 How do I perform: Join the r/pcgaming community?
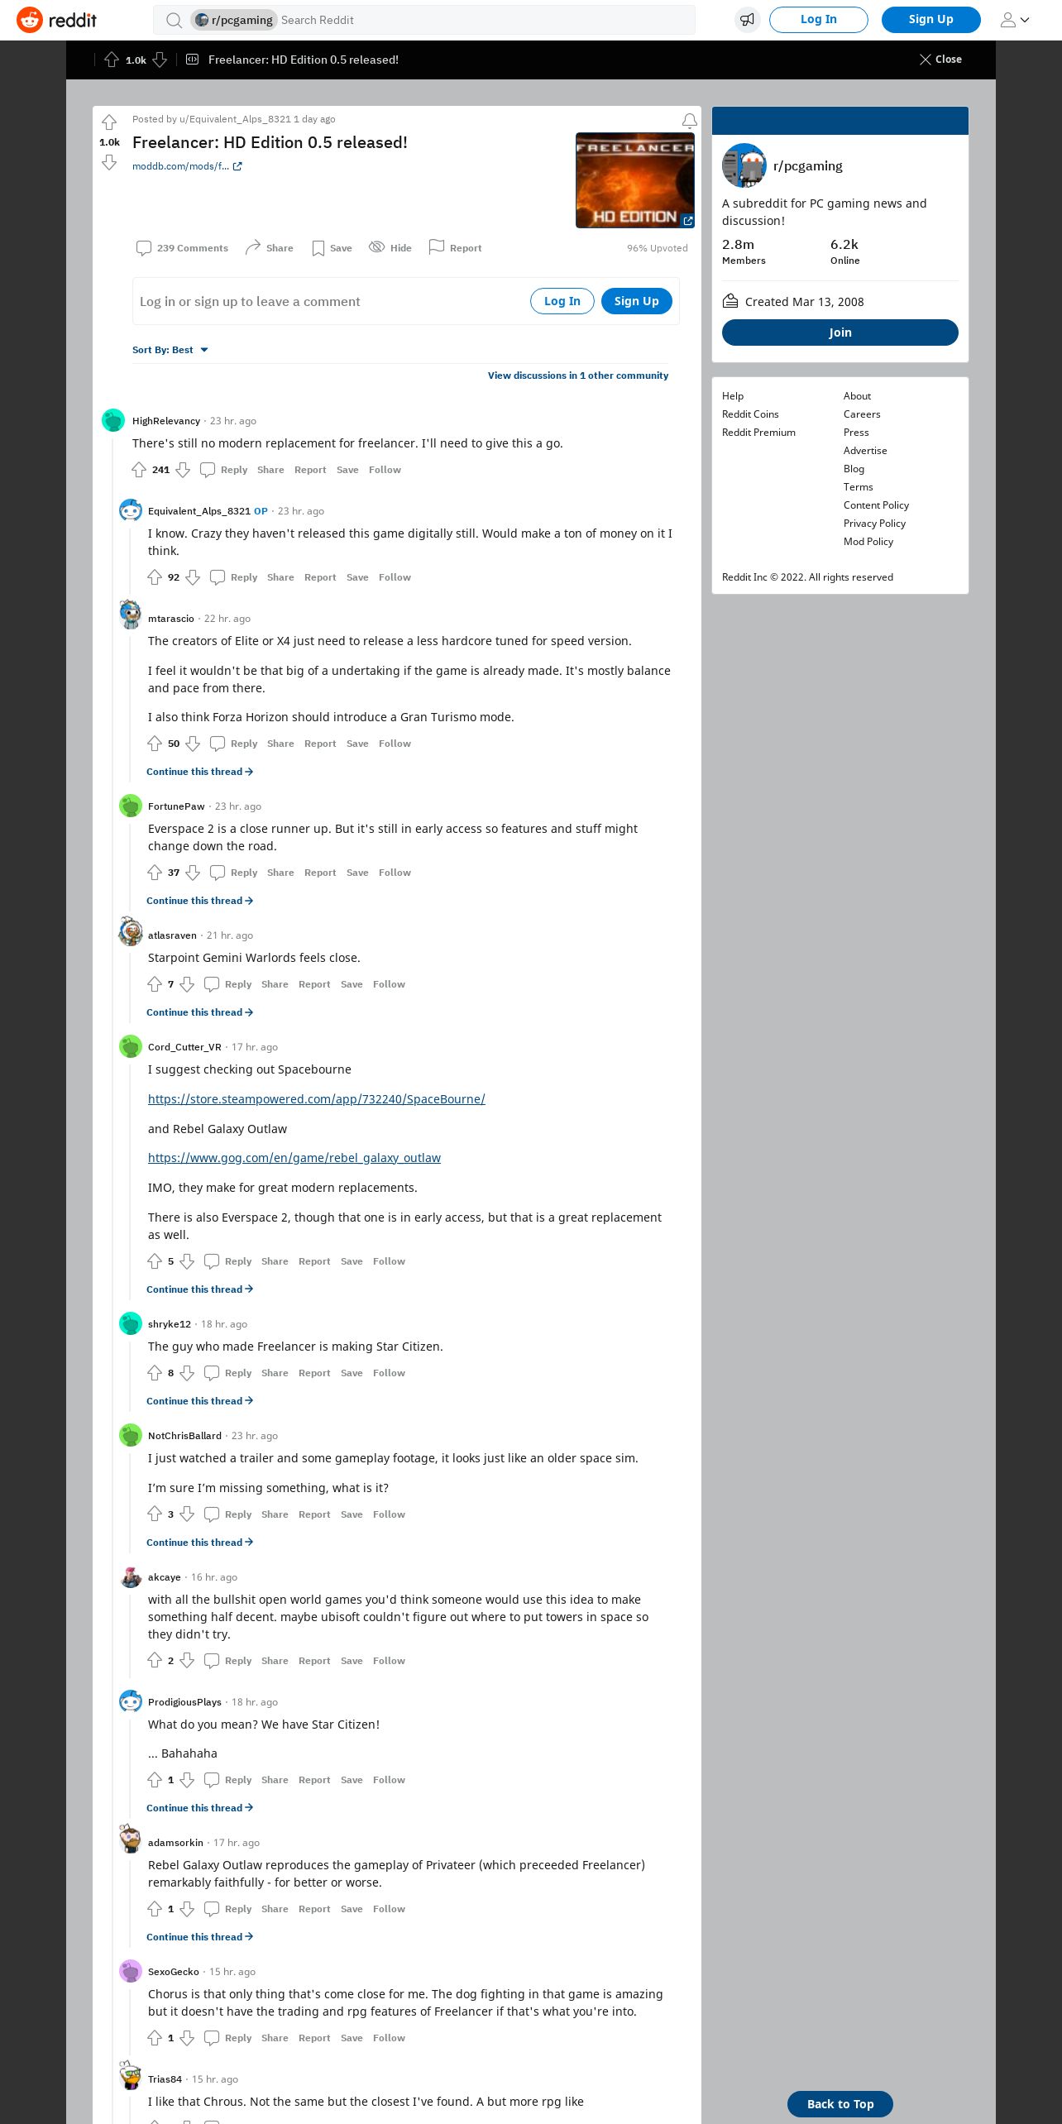click(840, 332)
